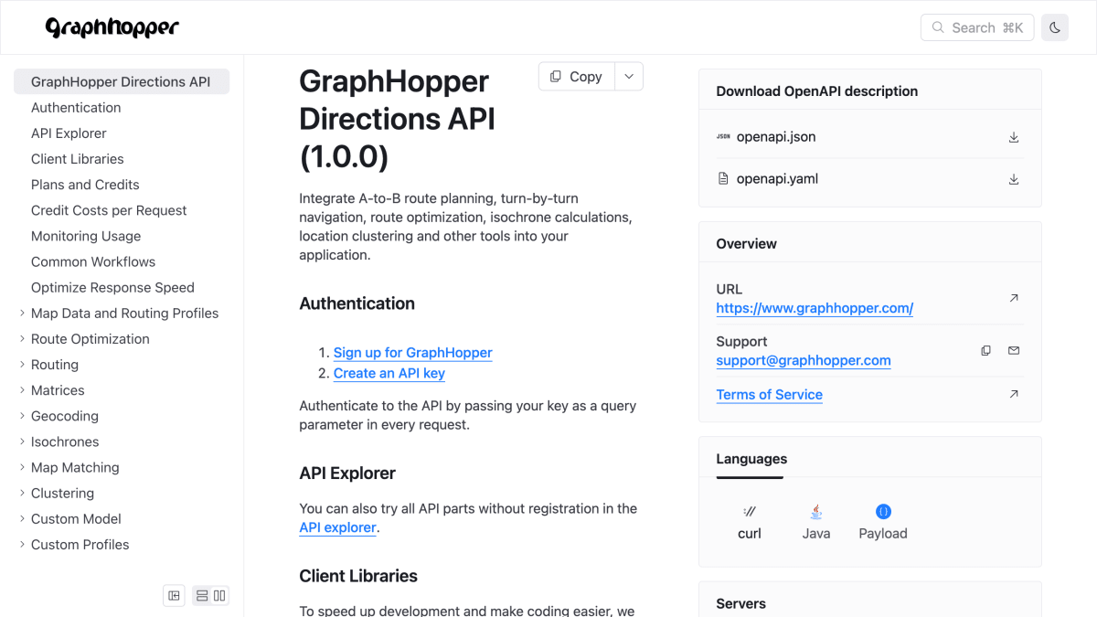Click the Languages panel heading
Screen dimensions: 1097x617
[751, 459]
